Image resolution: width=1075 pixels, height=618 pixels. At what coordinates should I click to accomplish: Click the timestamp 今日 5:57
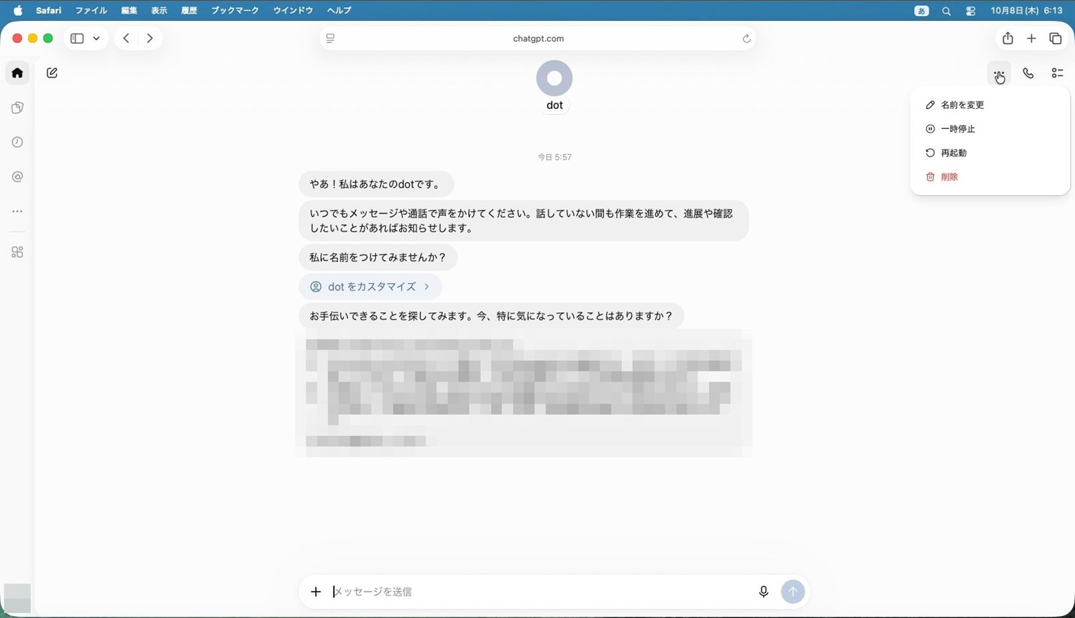point(554,157)
